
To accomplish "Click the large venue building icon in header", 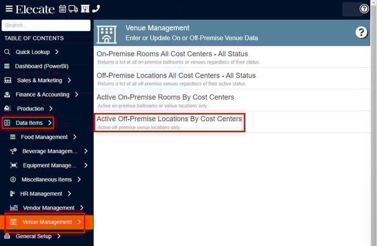I will click(x=106, y=34).
